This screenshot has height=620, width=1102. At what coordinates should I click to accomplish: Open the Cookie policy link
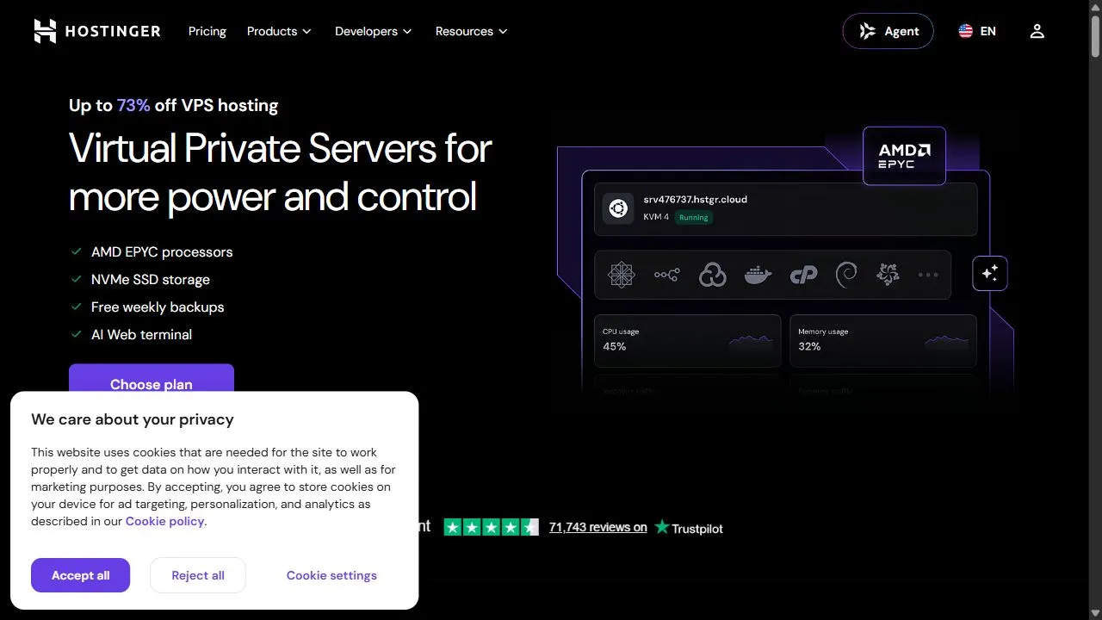(164, 521)
